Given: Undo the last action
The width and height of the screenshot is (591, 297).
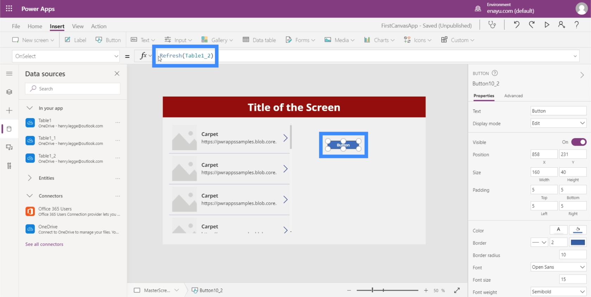Looking at the screenshot, I should (516, 25).
